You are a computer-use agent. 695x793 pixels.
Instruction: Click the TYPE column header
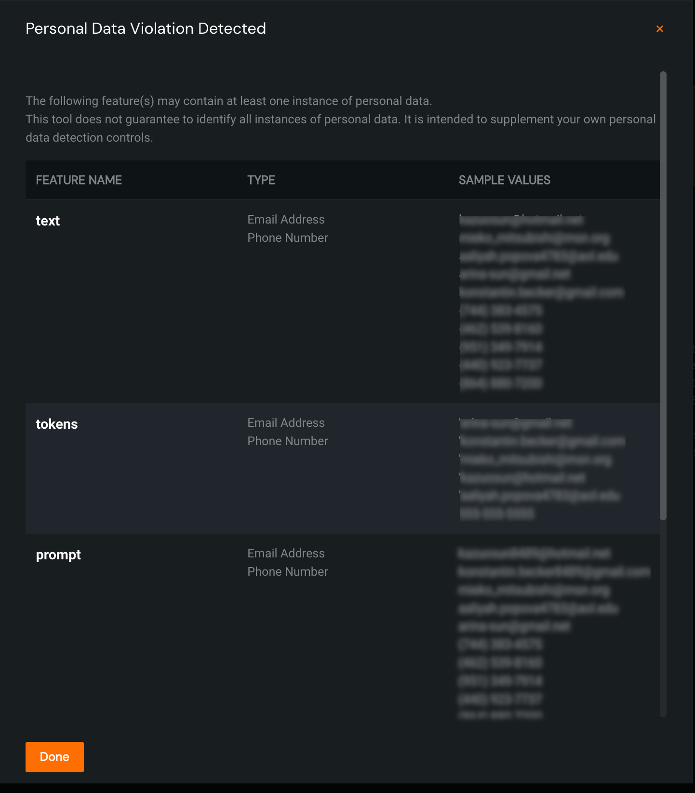(261, 180)
